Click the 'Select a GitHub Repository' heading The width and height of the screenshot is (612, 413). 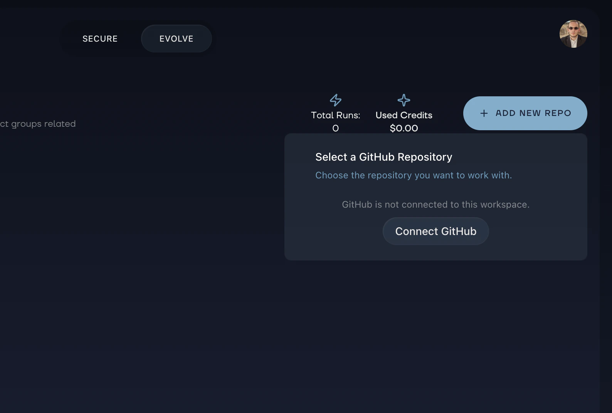coord(384,157)
